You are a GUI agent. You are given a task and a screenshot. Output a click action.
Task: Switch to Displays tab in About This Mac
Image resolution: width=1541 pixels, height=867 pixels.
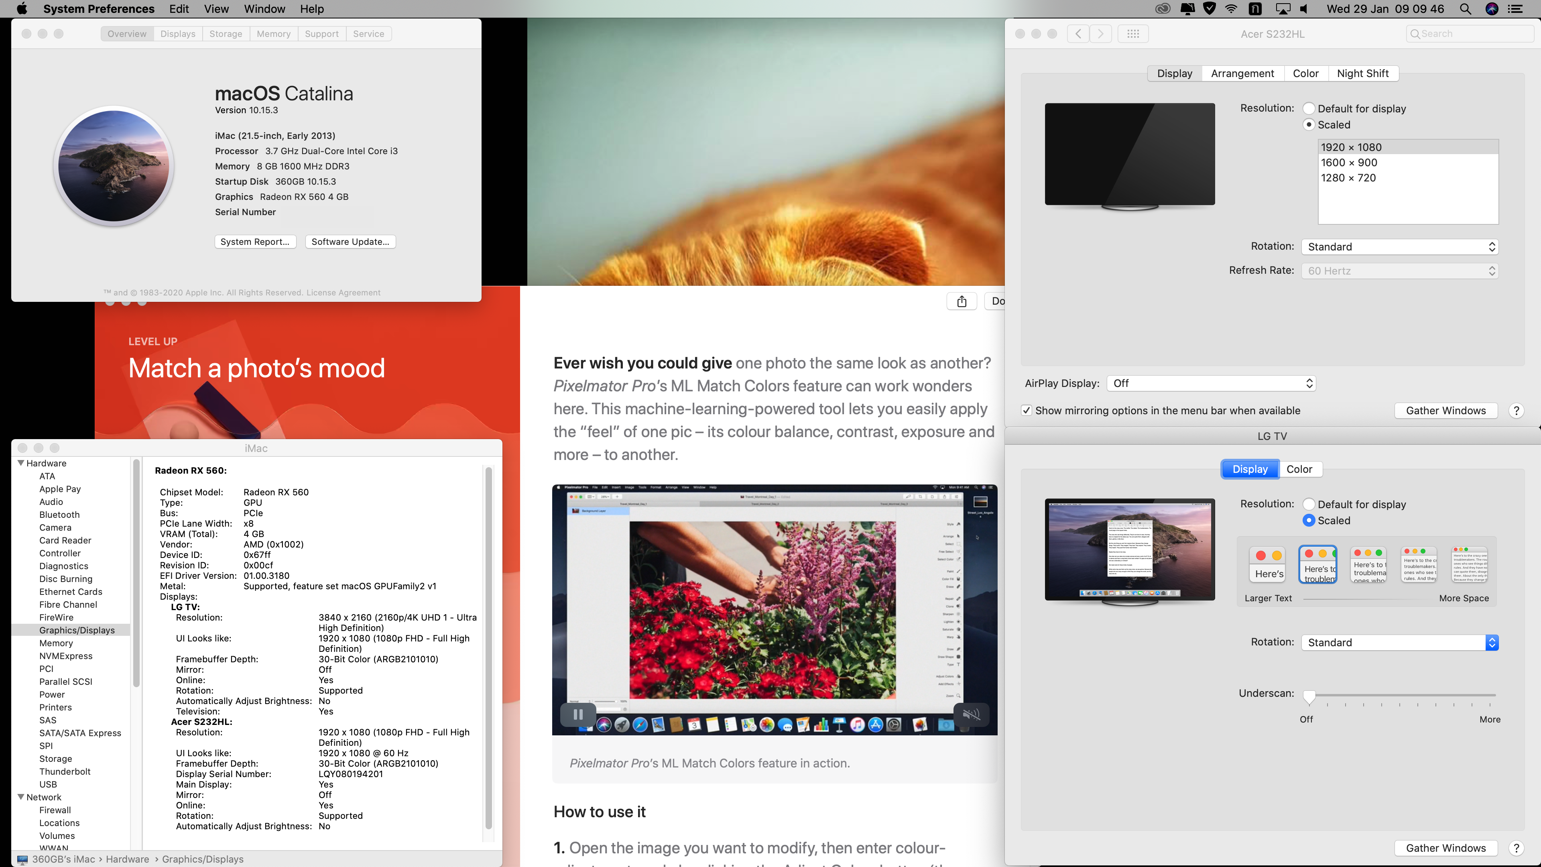178,33
